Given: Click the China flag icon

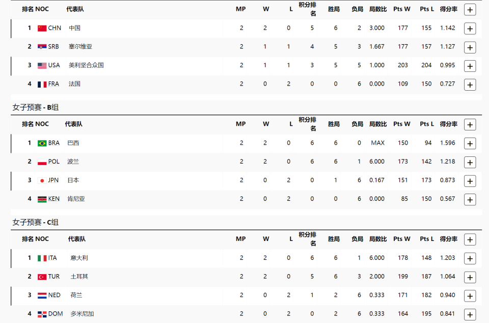Looking at the screenshot, I should click(42, 28).
